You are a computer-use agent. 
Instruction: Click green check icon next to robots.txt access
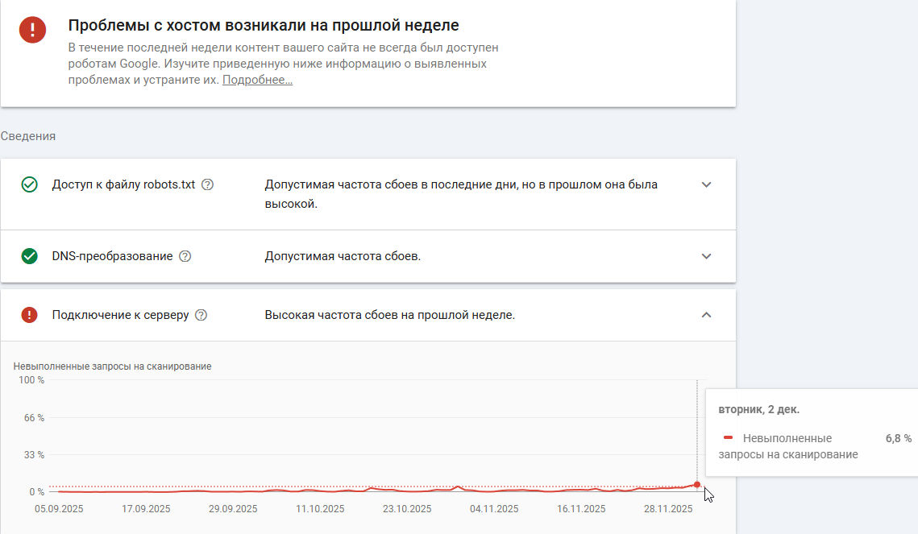[29, 184]
